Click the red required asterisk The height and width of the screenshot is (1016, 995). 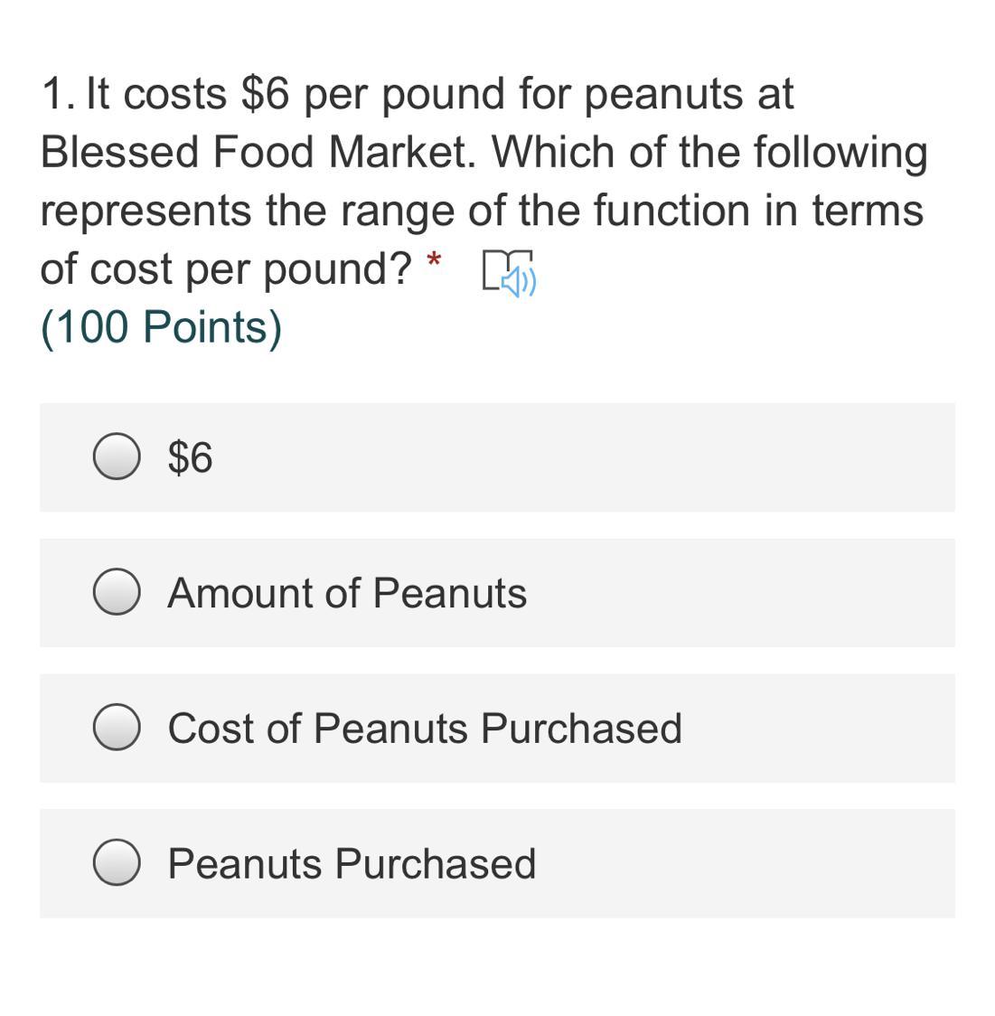[434, 261]
